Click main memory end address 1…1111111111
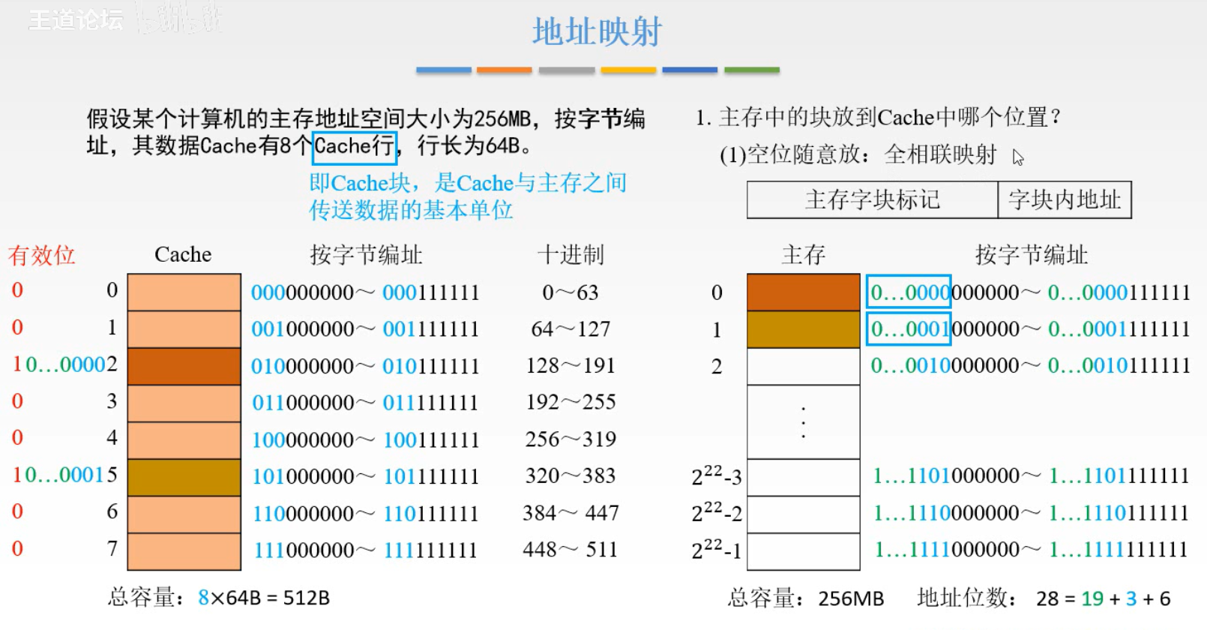Viewport: 1207px width, 630px height. tap(1119, 550)
